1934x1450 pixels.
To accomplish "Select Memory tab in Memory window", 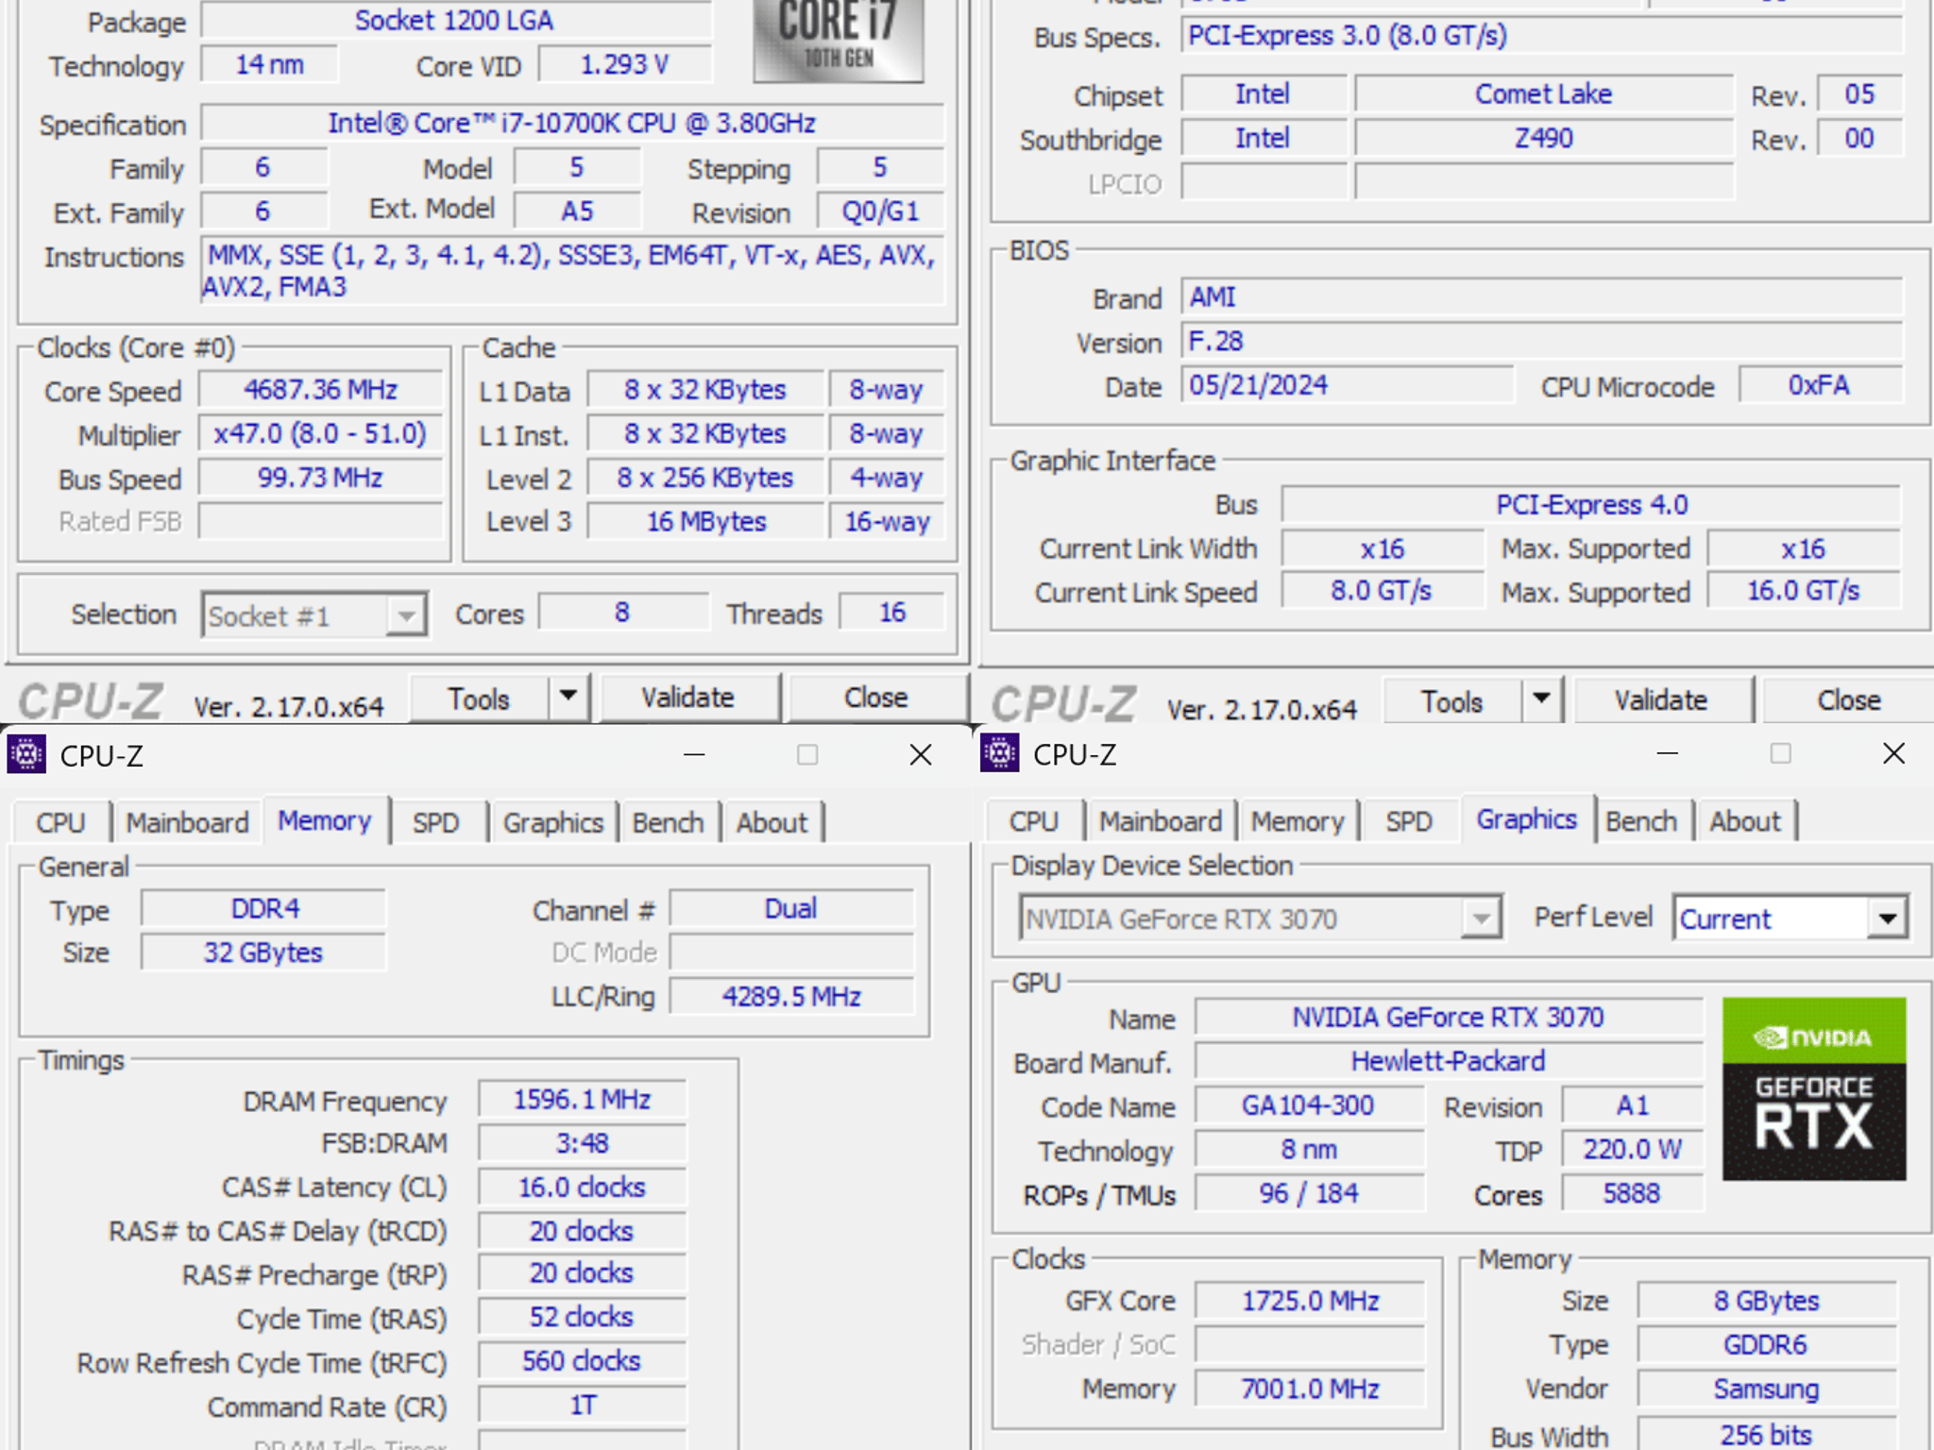I will point(325,820).
